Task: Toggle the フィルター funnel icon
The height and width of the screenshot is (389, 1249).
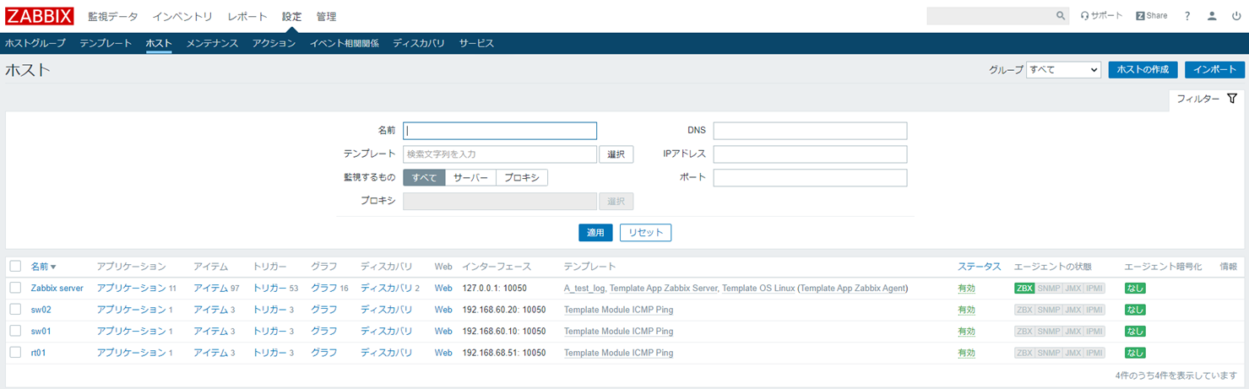Action: point(1232,99)
